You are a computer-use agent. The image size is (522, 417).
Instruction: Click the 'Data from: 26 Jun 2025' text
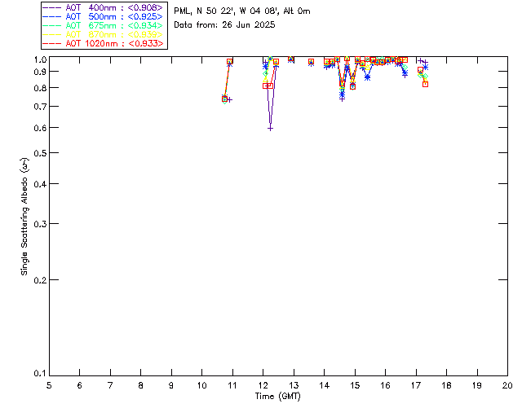pos(225,25)
